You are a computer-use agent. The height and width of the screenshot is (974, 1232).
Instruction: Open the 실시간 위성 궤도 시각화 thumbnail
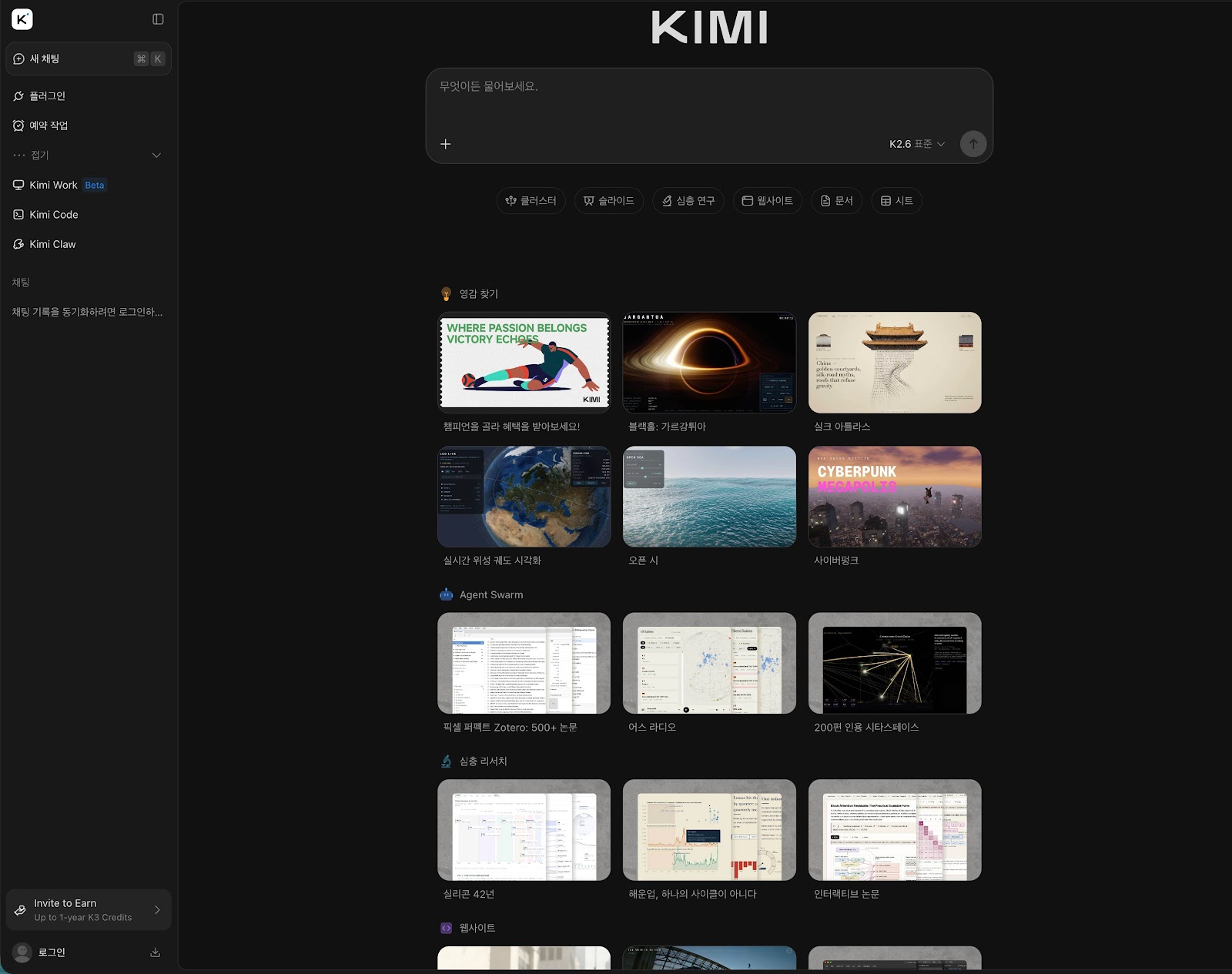(524, 497)
